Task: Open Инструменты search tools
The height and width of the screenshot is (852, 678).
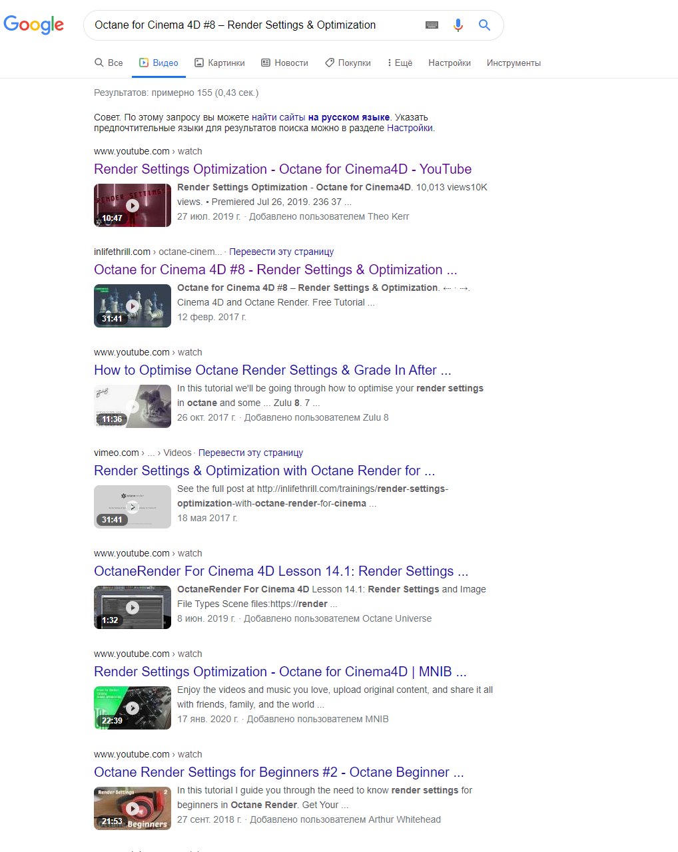Action: 513,63
